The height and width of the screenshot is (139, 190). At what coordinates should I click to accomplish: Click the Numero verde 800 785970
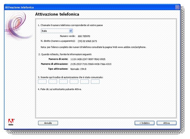pos(84,36)
